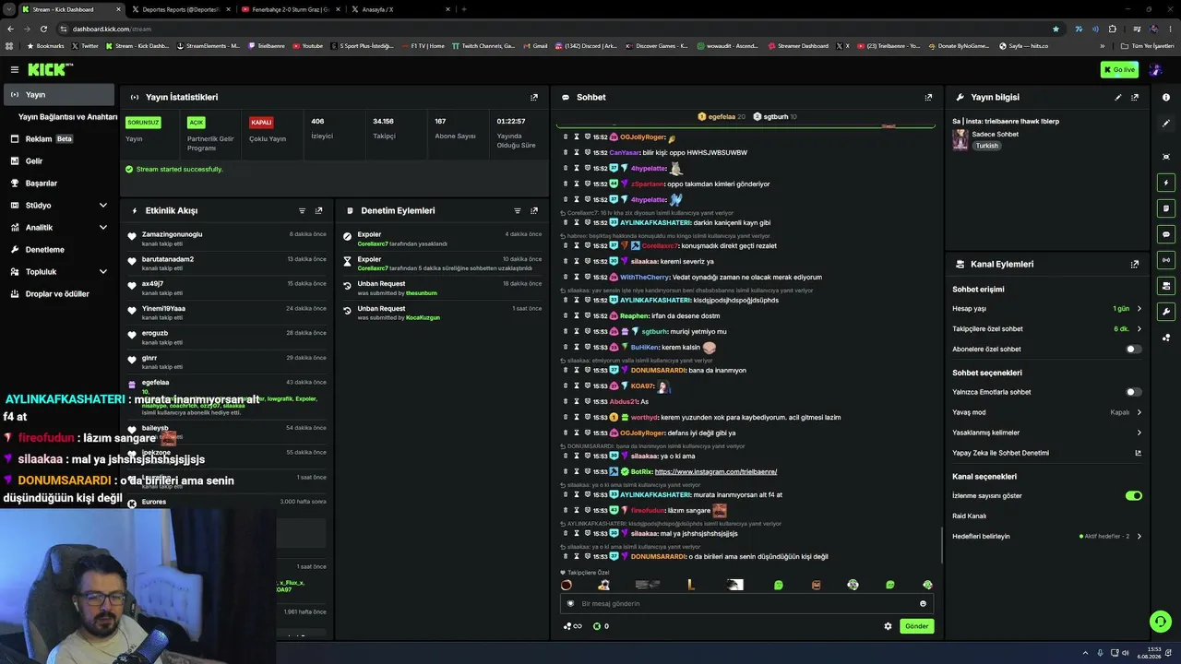This screenshot has height=664, width=1181.
Task: Ban user worthyd with shield icon
Action: click(587, 417)
